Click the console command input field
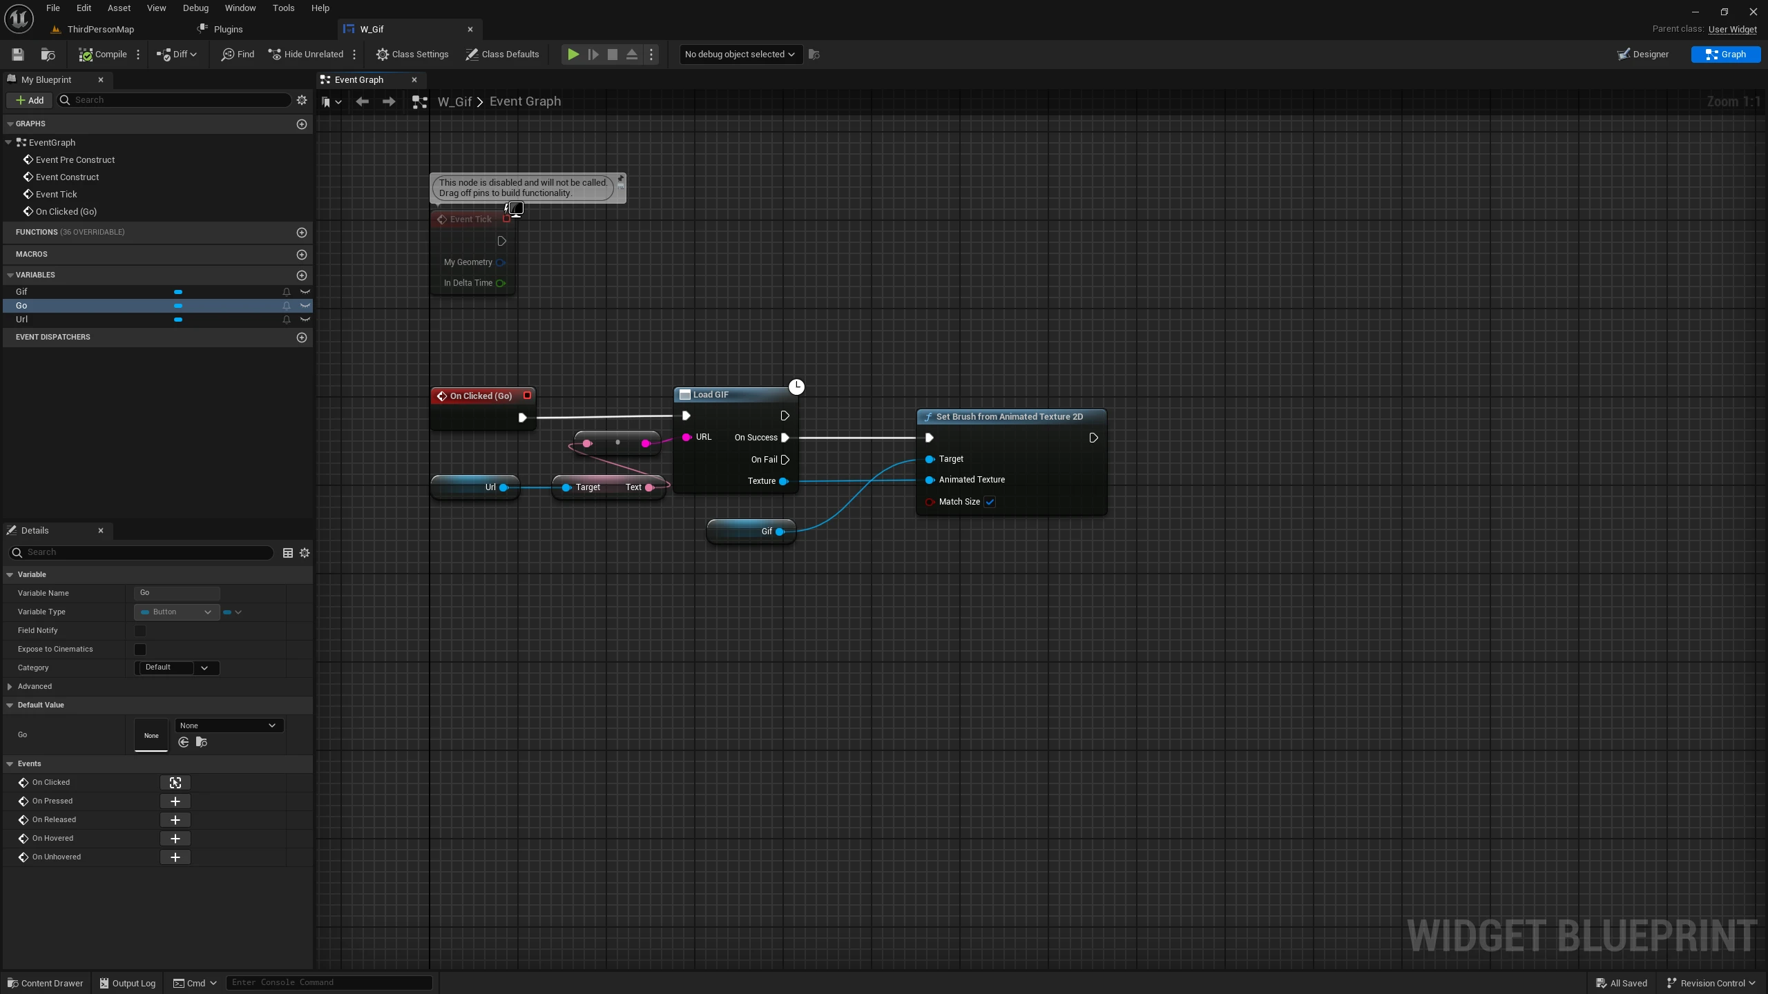The image size is (1768, 994). tap(329, 982)
